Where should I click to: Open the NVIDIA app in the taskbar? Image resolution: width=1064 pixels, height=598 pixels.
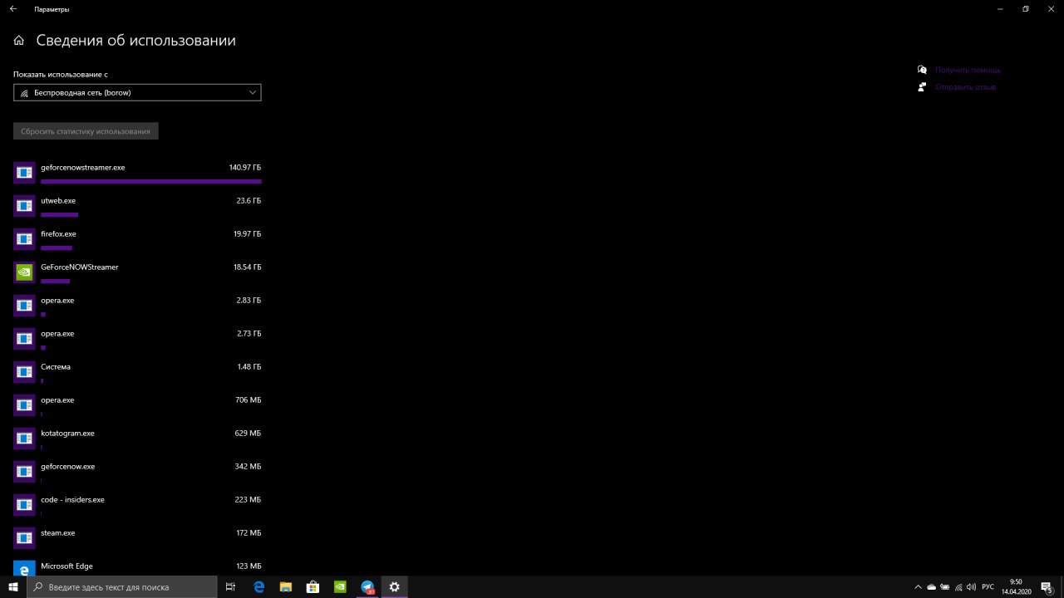[340, 586]
